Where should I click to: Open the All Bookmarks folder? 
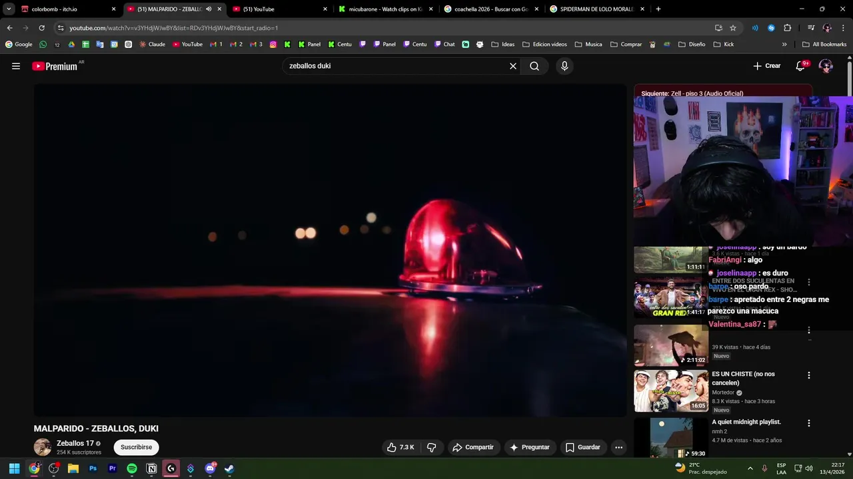pyautogui.click(x=824, y=45)
